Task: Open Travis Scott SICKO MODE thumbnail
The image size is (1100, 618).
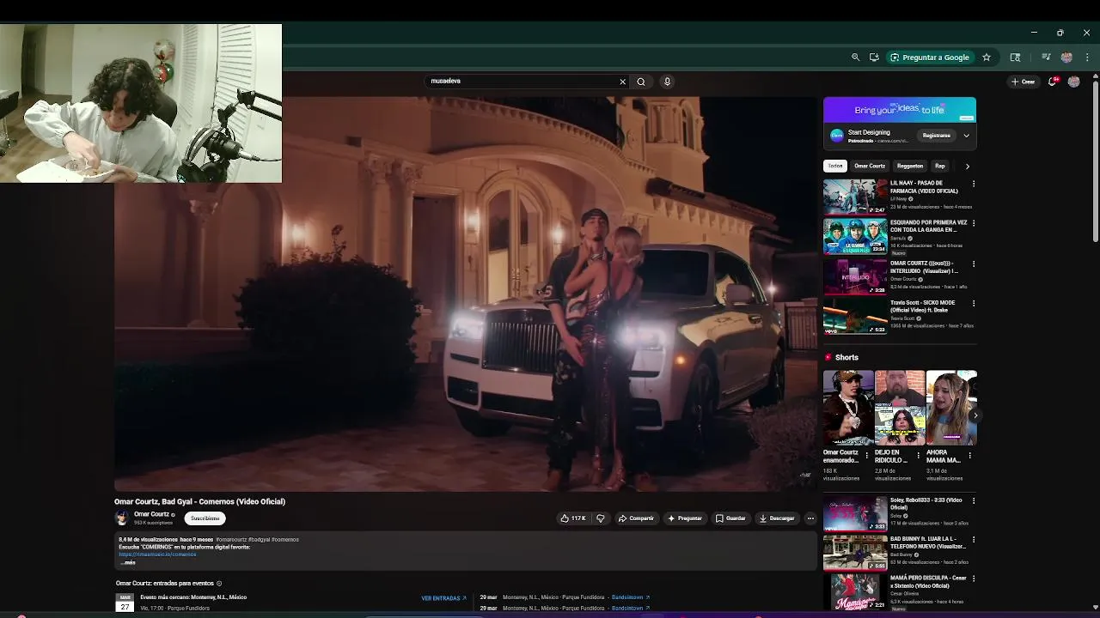Action: pos(855,317)
